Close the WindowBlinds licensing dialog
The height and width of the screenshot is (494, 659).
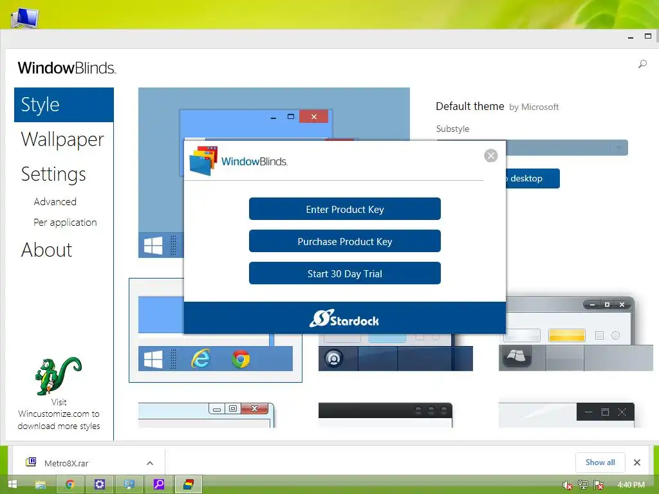pos(490,156)
